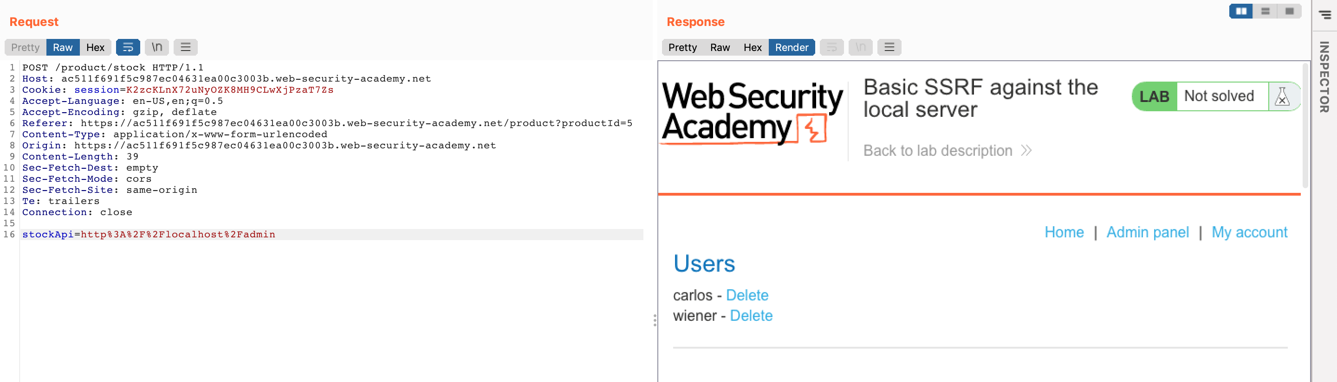Delete user wiener
The width and height of the screenshot is (1337, 382).
(751, 316)
